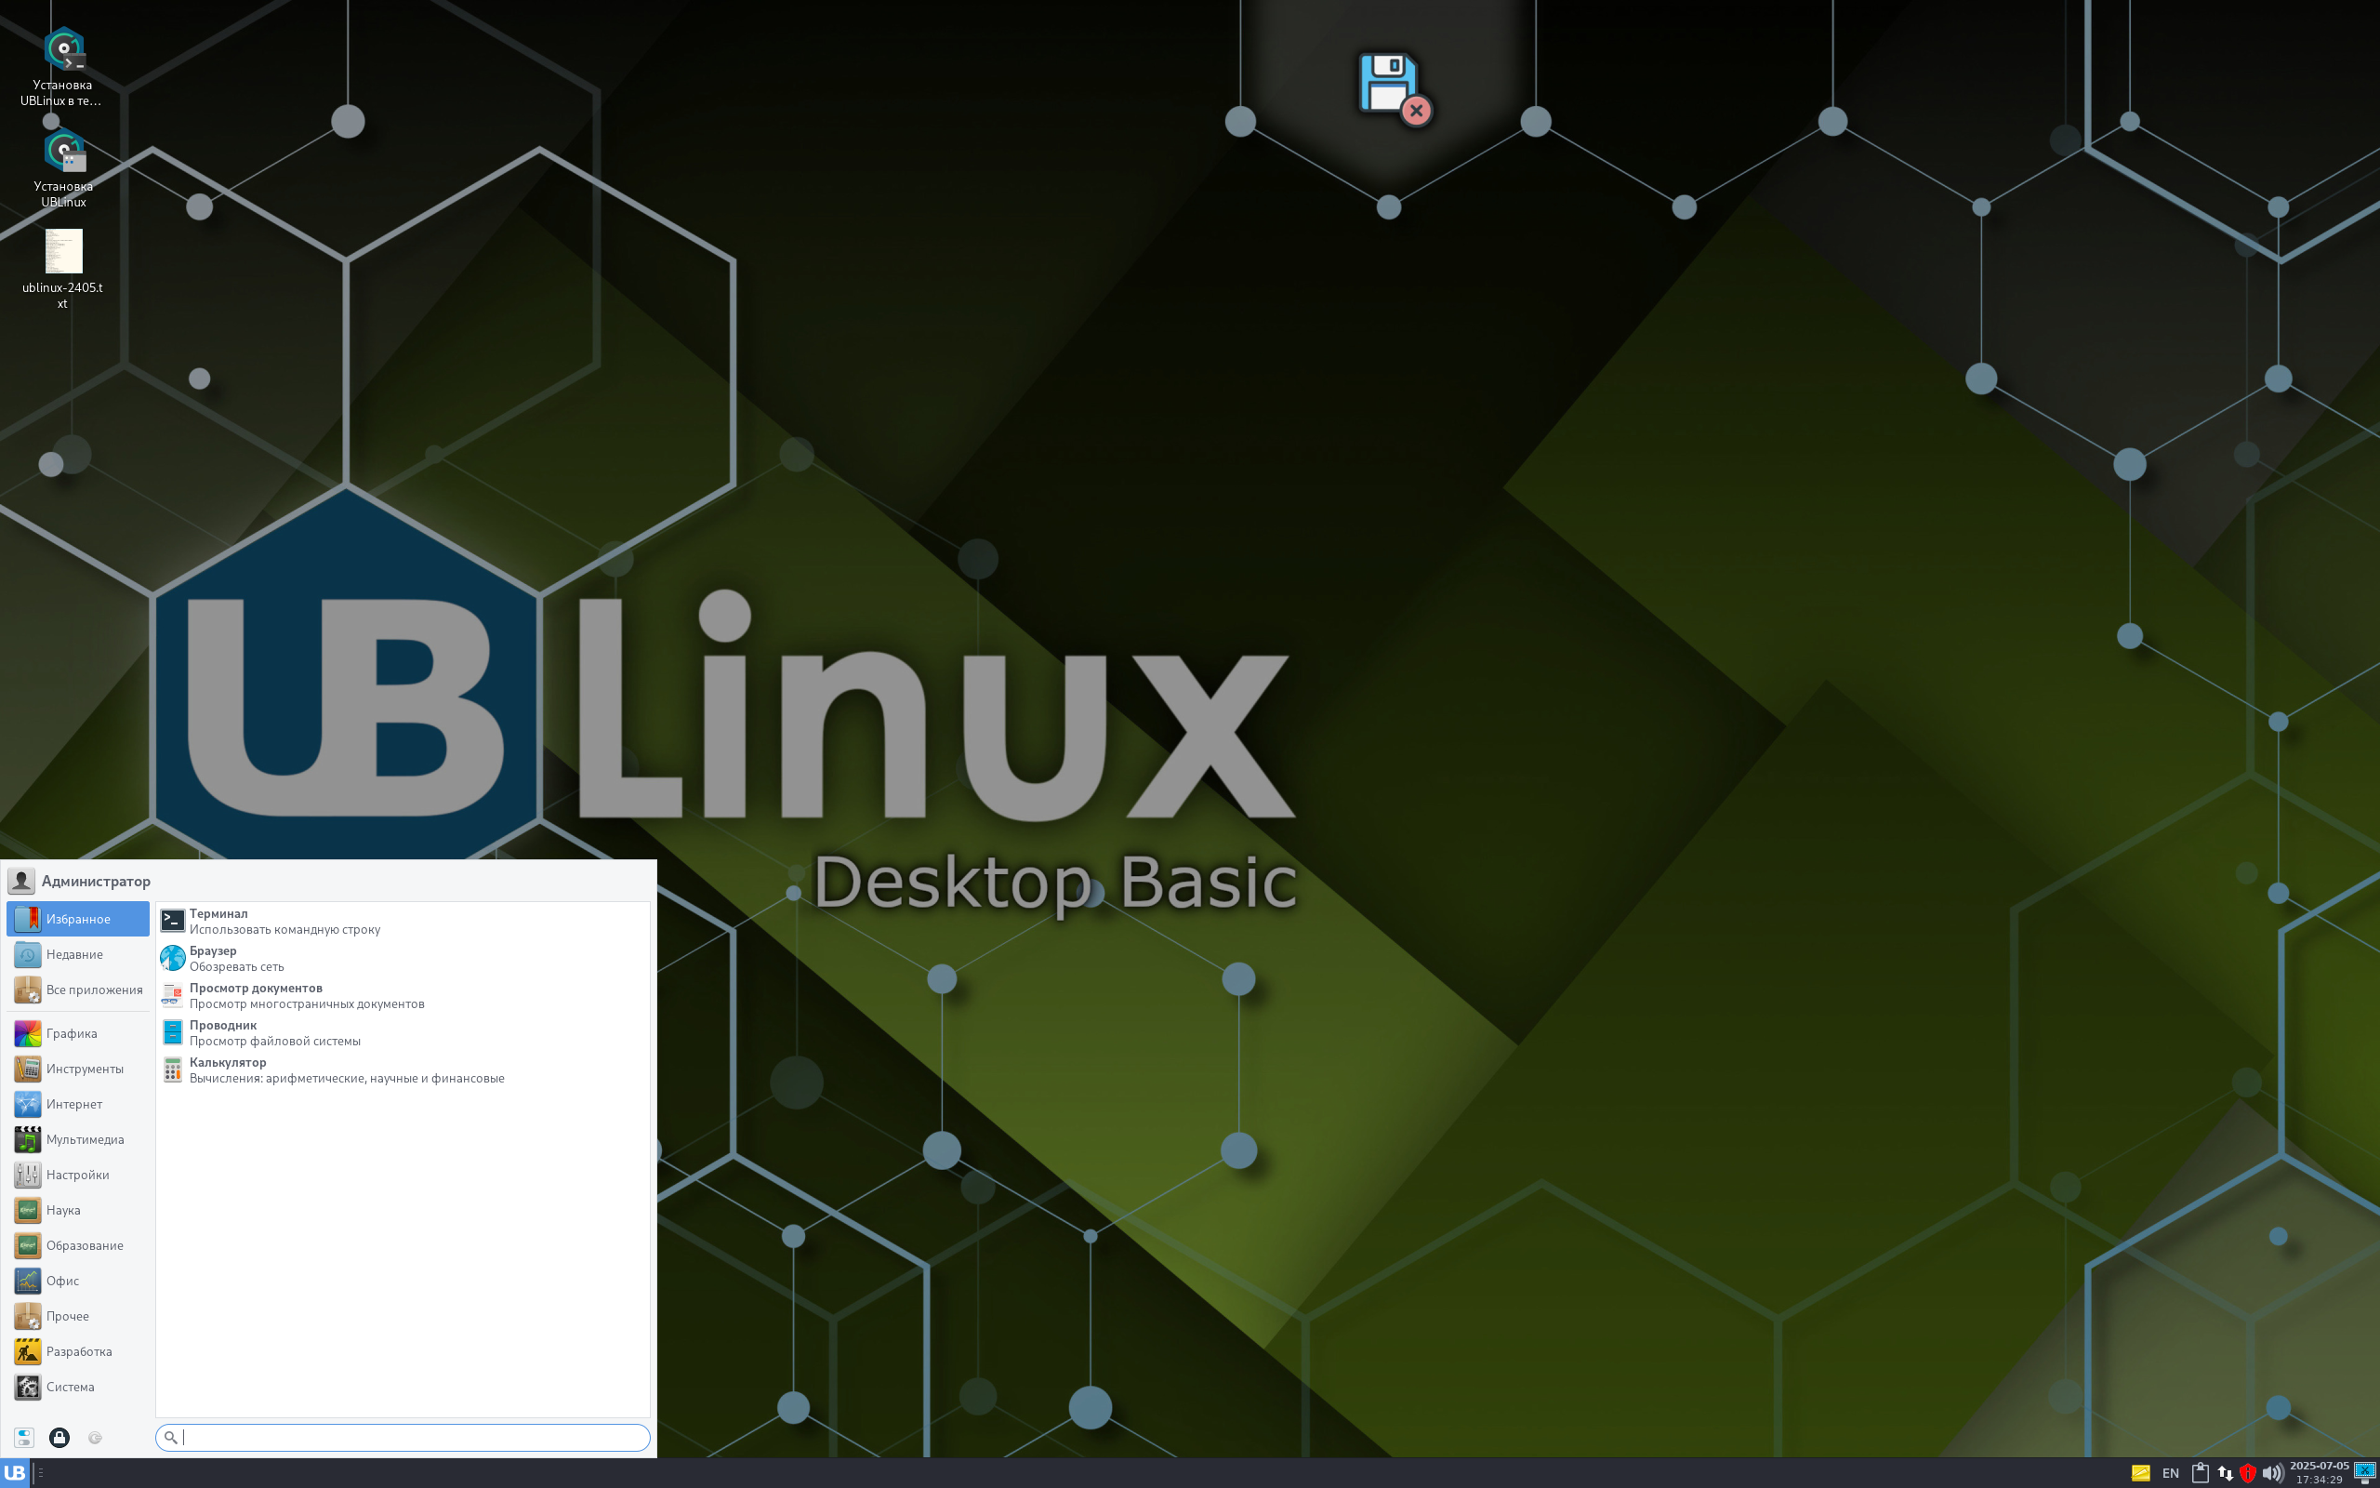Launch Браузер from the favorites list
2380x1488 pixels.
(403, 958)
